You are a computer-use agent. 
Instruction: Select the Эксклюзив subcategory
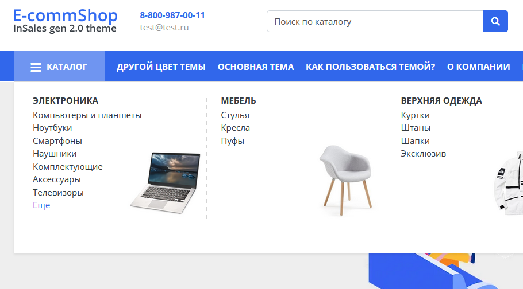coord(423,154)
